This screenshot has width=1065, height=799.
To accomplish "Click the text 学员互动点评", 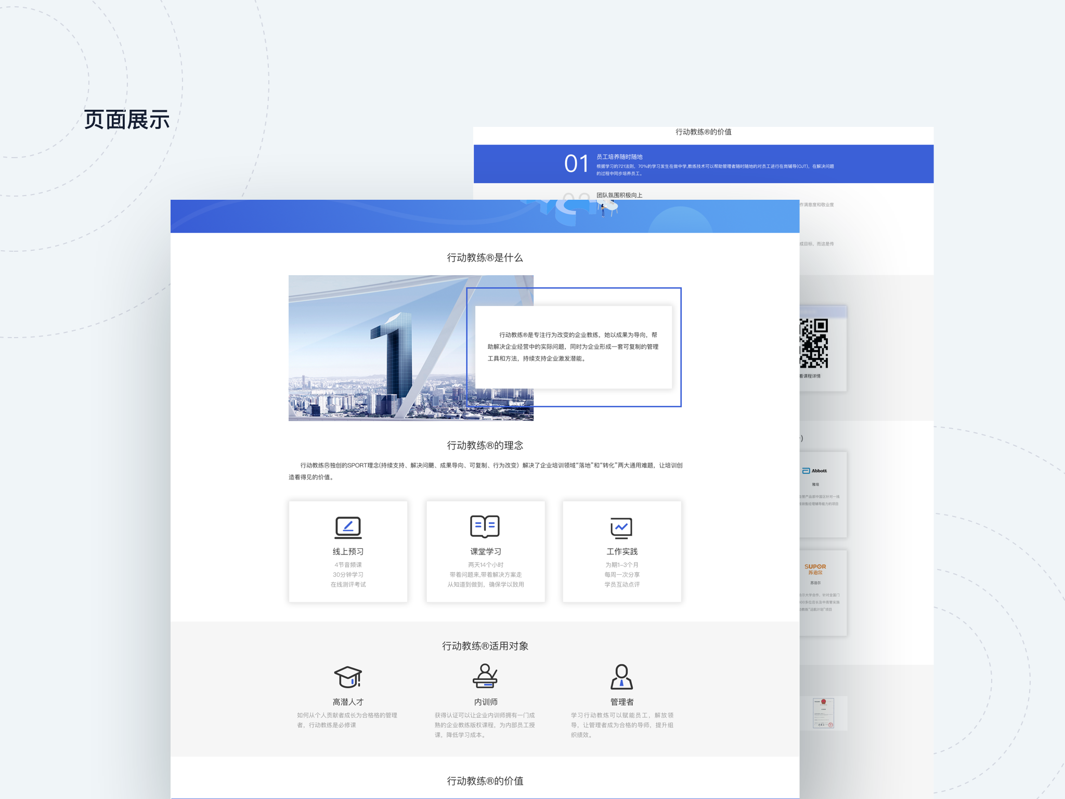I will click(622, 585).
